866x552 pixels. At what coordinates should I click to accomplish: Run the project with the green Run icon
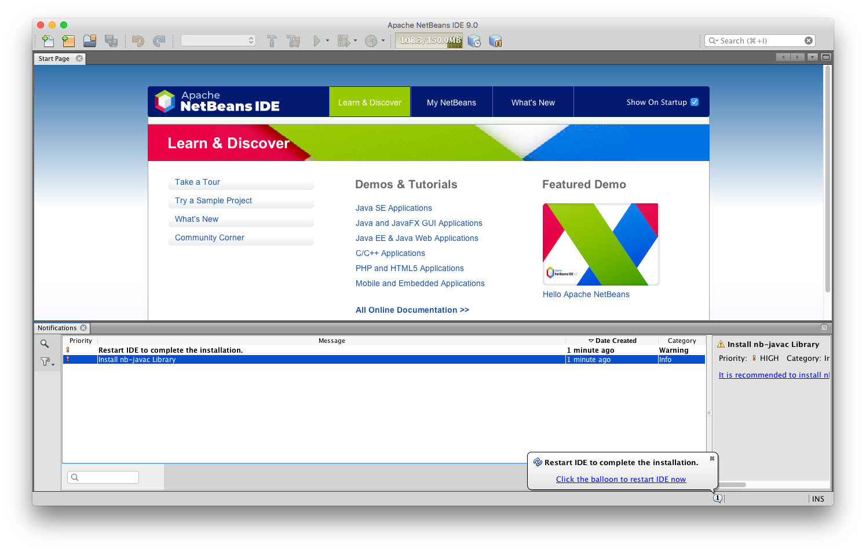point(317,41)
